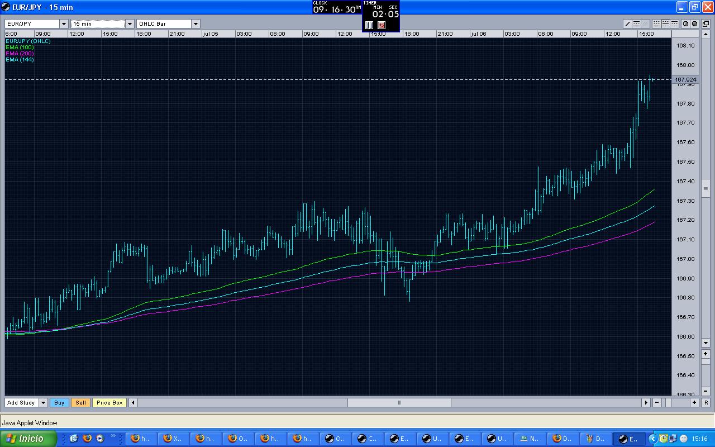Click the horizontal scrollbar thumb

click(399, 402)
